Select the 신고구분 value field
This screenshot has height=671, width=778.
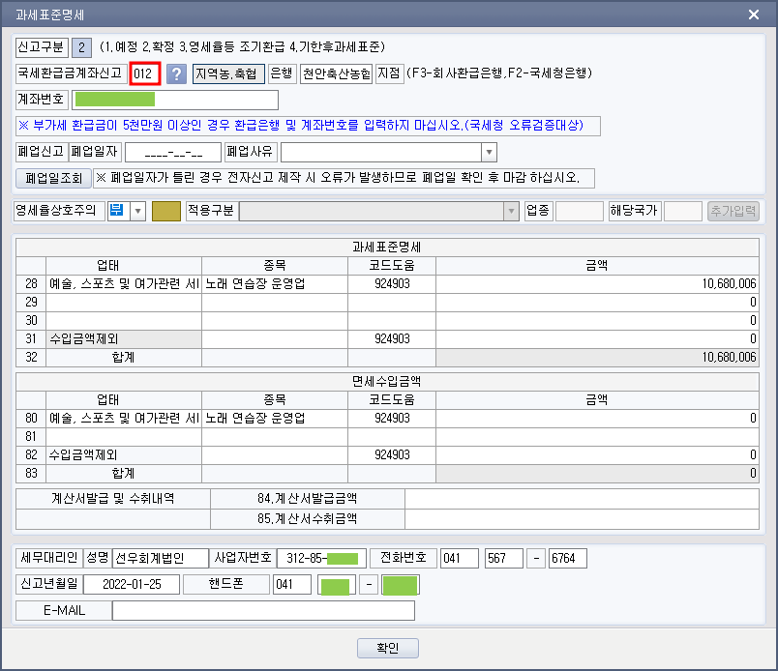[82, 46]
